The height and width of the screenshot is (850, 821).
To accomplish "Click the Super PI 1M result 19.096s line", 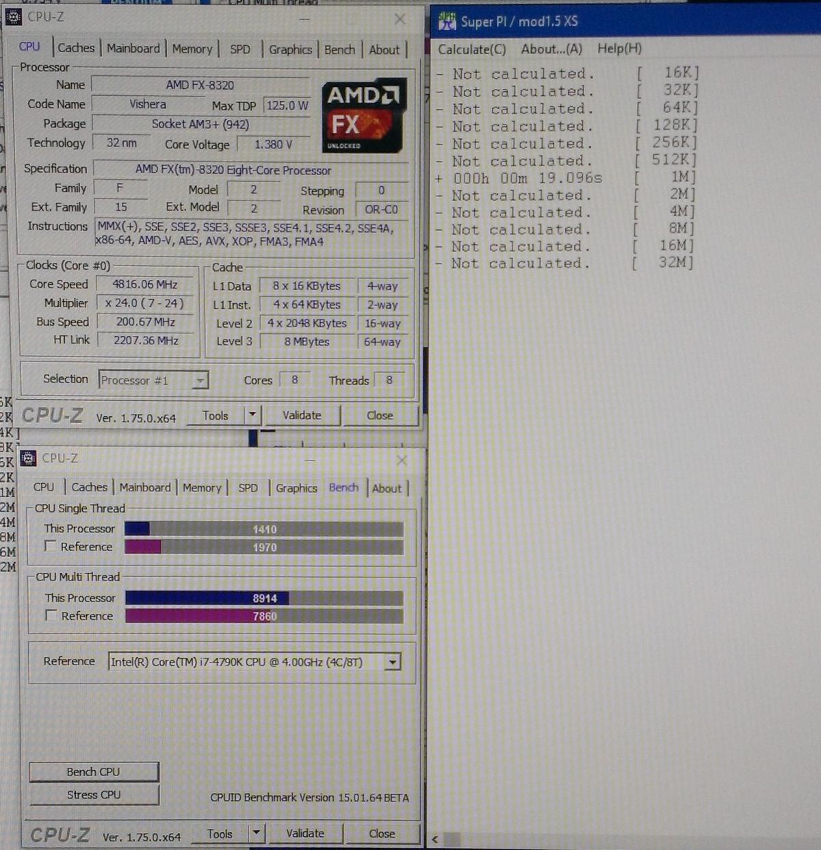I will [x=566, y=179].
